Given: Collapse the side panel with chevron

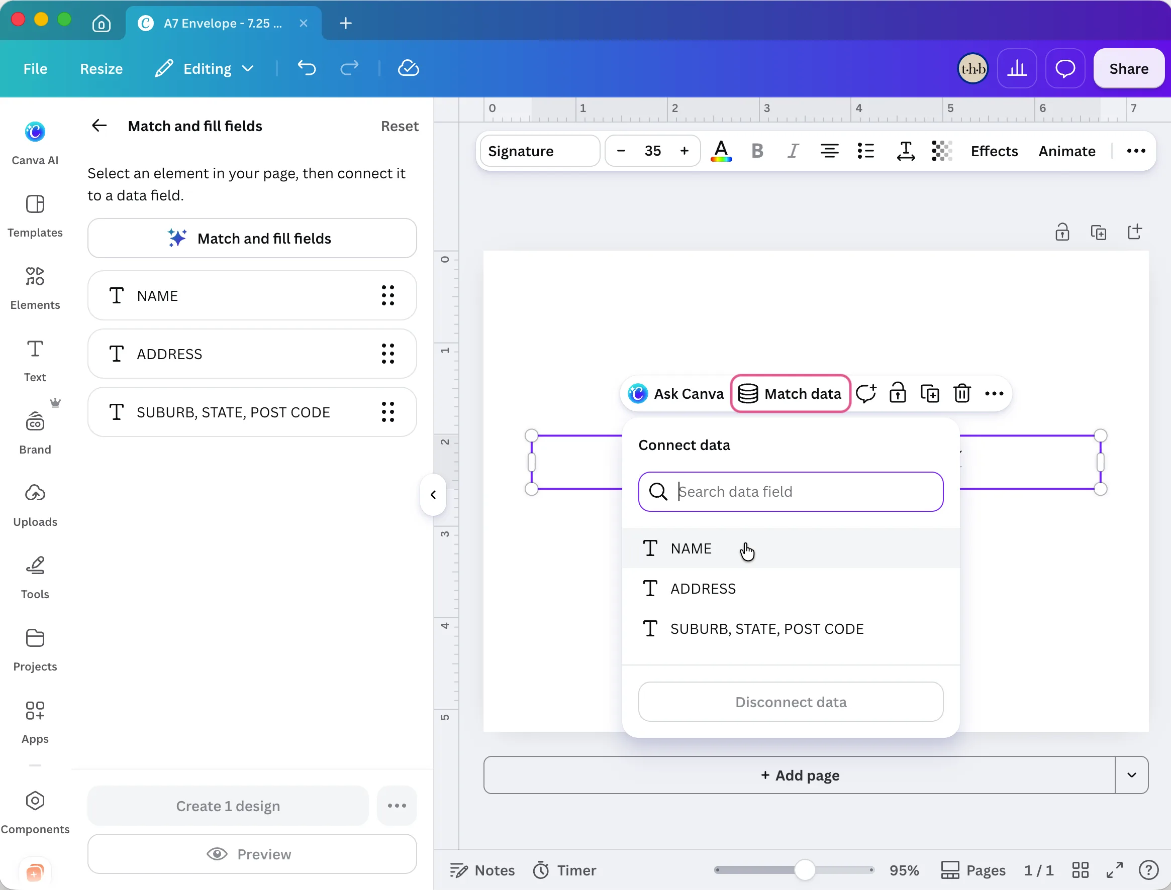Looking at the screenshot, I should click(433, 494).
